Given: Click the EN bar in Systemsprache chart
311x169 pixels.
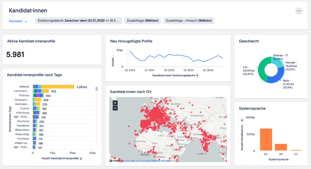Looking at the screenshot, I should pyautogui.click(x=266, y=140).
